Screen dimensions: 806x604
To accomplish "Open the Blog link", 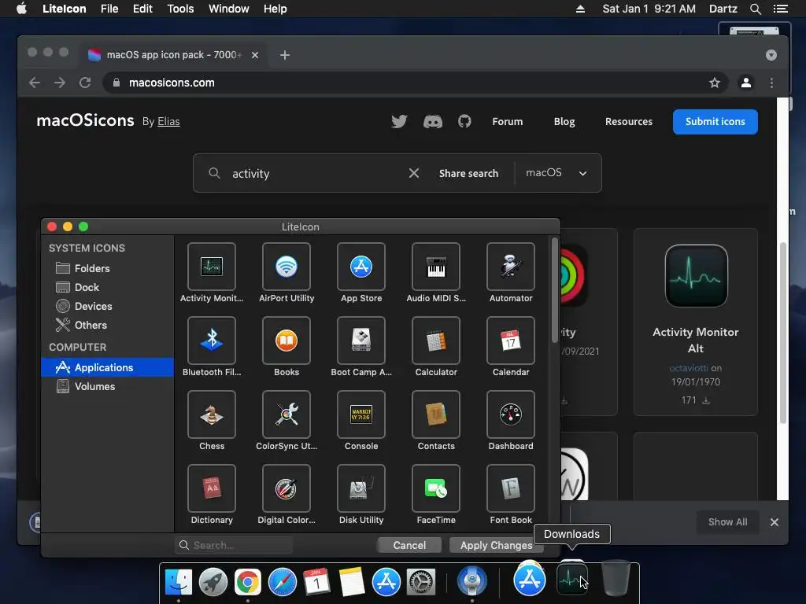I will click(564, 122).
